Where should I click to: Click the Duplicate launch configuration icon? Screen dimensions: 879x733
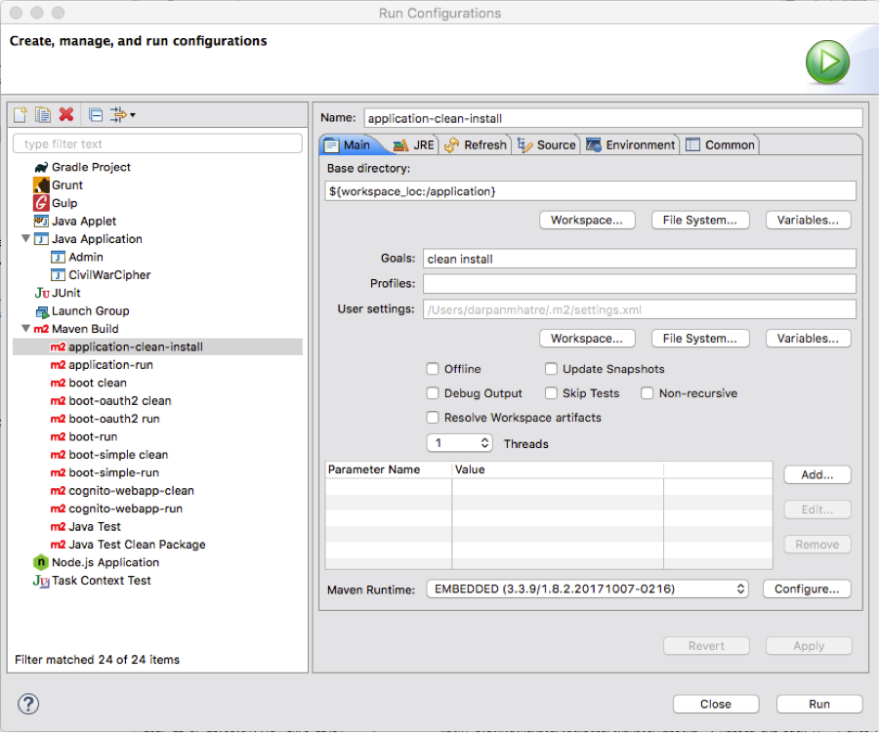click(x=43, y=115)
